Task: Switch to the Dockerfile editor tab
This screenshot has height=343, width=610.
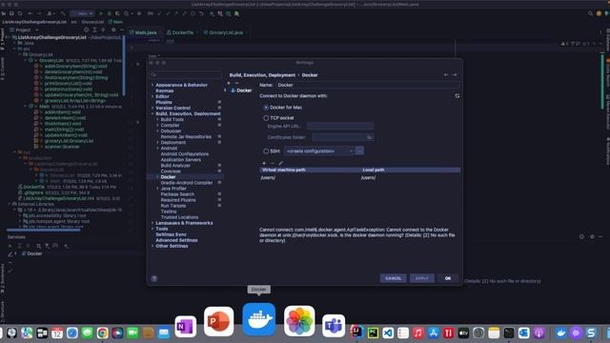Action: (180, 32)
